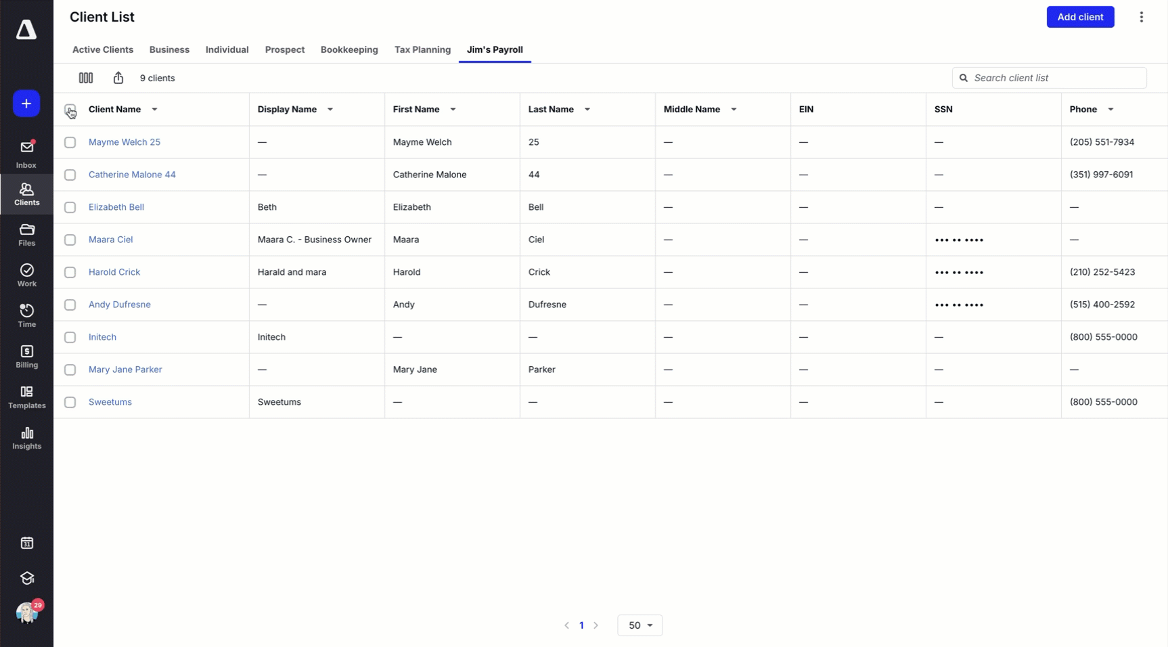The image size is (1168, 647).
Task: Click the column customization icon
Action: click(86, 78)
